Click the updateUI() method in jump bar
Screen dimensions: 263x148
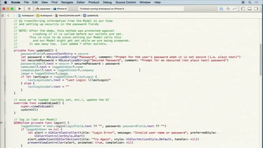(x=90, y=16)
